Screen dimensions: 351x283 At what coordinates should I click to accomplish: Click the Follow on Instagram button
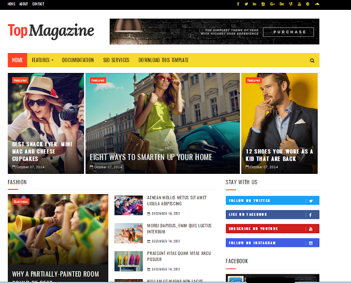[273, 243]
